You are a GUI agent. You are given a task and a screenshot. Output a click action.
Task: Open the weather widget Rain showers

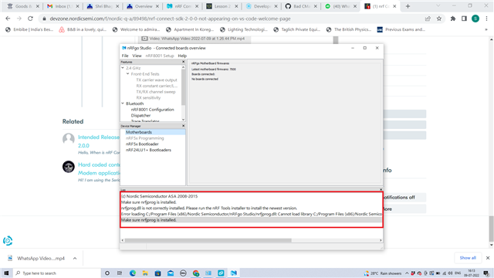pyautogui.click(x=383, y=273)
